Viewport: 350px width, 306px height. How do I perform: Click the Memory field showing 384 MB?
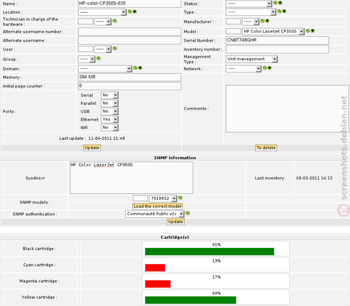[x=129, y=77]
